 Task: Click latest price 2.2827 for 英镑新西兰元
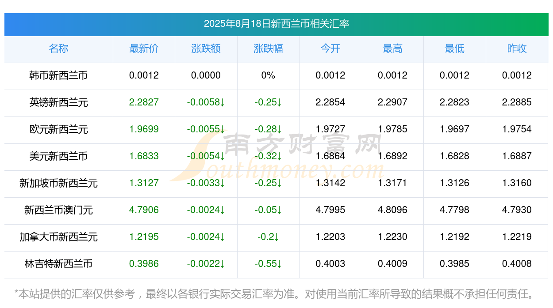coord(144,102)
